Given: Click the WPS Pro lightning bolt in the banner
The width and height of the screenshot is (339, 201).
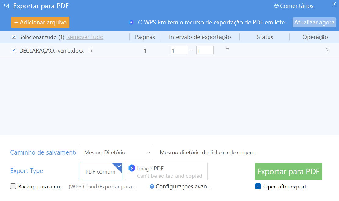Looking at the screenshot, I should [132, 22].
